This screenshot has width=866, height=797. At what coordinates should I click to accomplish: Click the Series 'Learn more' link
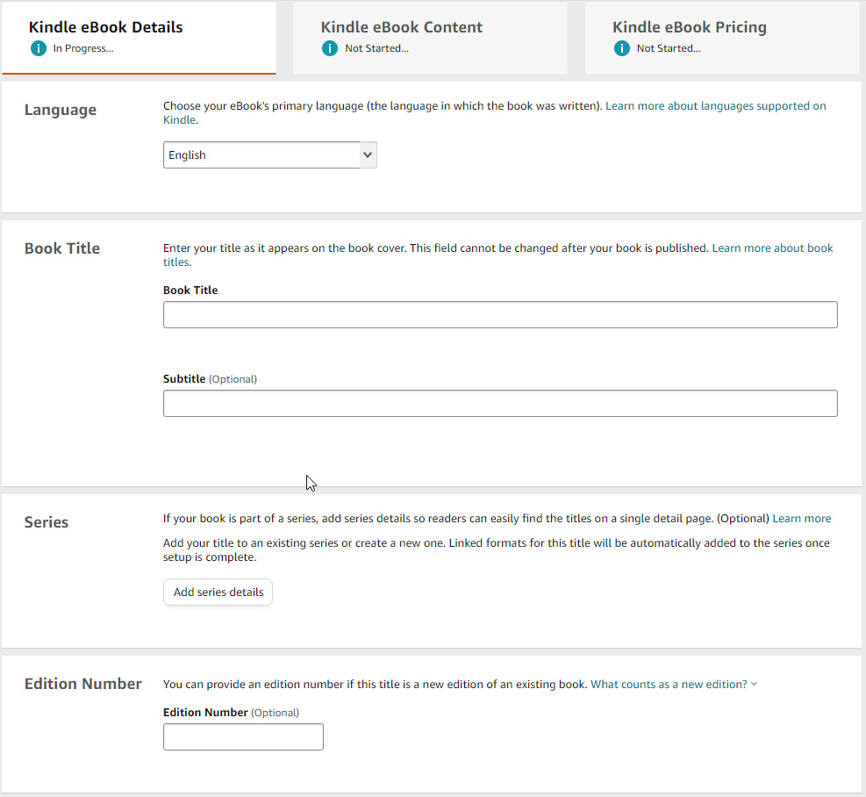801,519
